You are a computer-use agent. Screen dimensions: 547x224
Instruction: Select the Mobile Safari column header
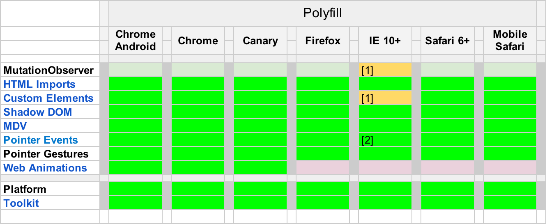(510, 41)
